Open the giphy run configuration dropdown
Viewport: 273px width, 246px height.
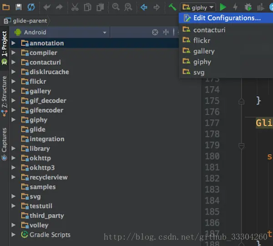point(198,7)
